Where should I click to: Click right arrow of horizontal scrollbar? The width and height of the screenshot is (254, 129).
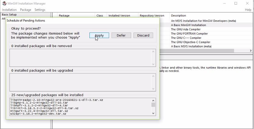[251, 51]
